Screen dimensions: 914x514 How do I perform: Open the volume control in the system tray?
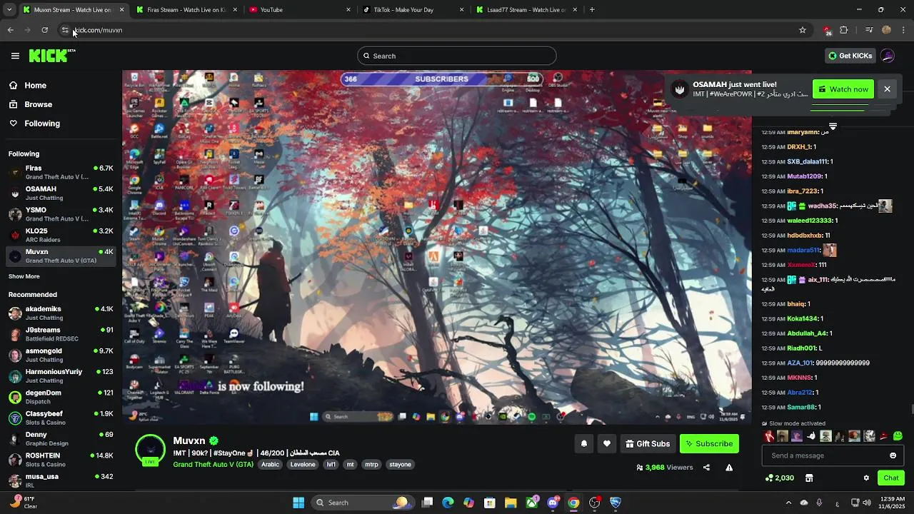866,503
